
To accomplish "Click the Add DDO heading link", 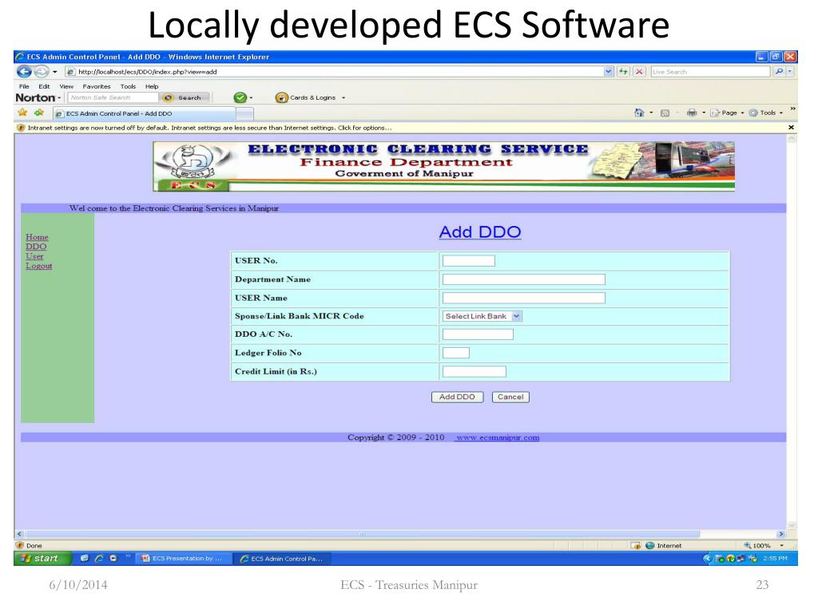I will point(480,232).
